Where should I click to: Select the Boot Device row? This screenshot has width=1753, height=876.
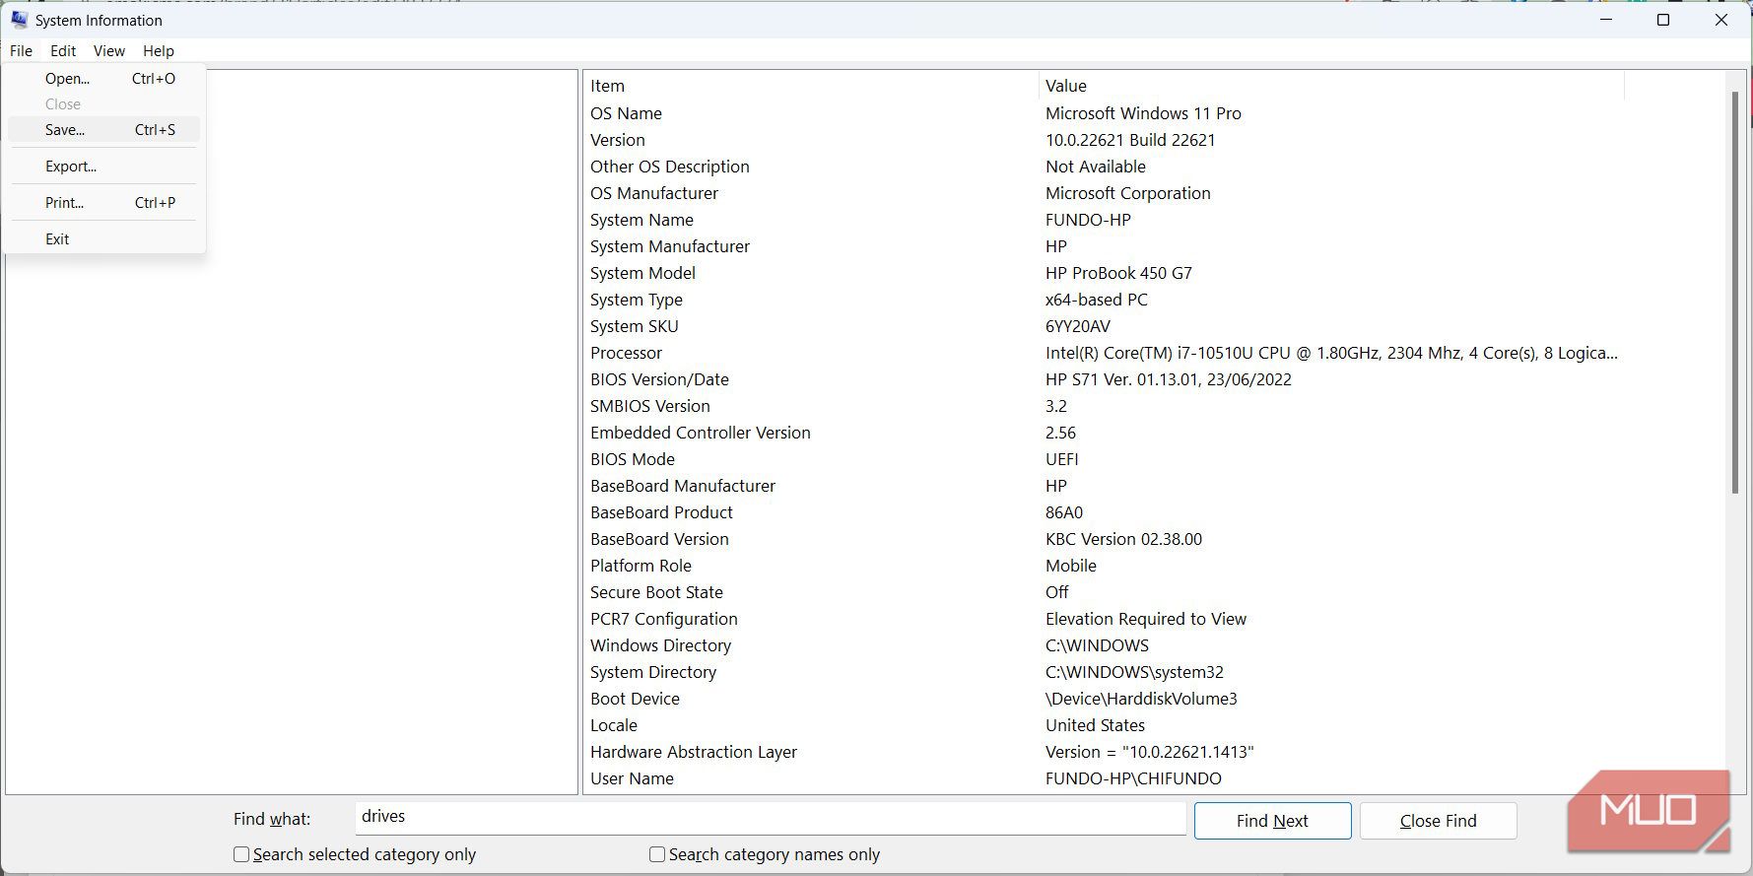pyautogui.click(x=1104, y=699)
